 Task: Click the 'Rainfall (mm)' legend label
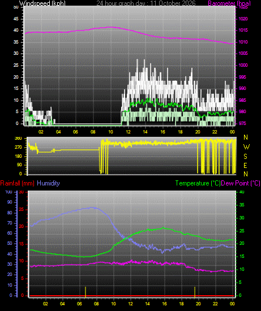click(18, 183)
